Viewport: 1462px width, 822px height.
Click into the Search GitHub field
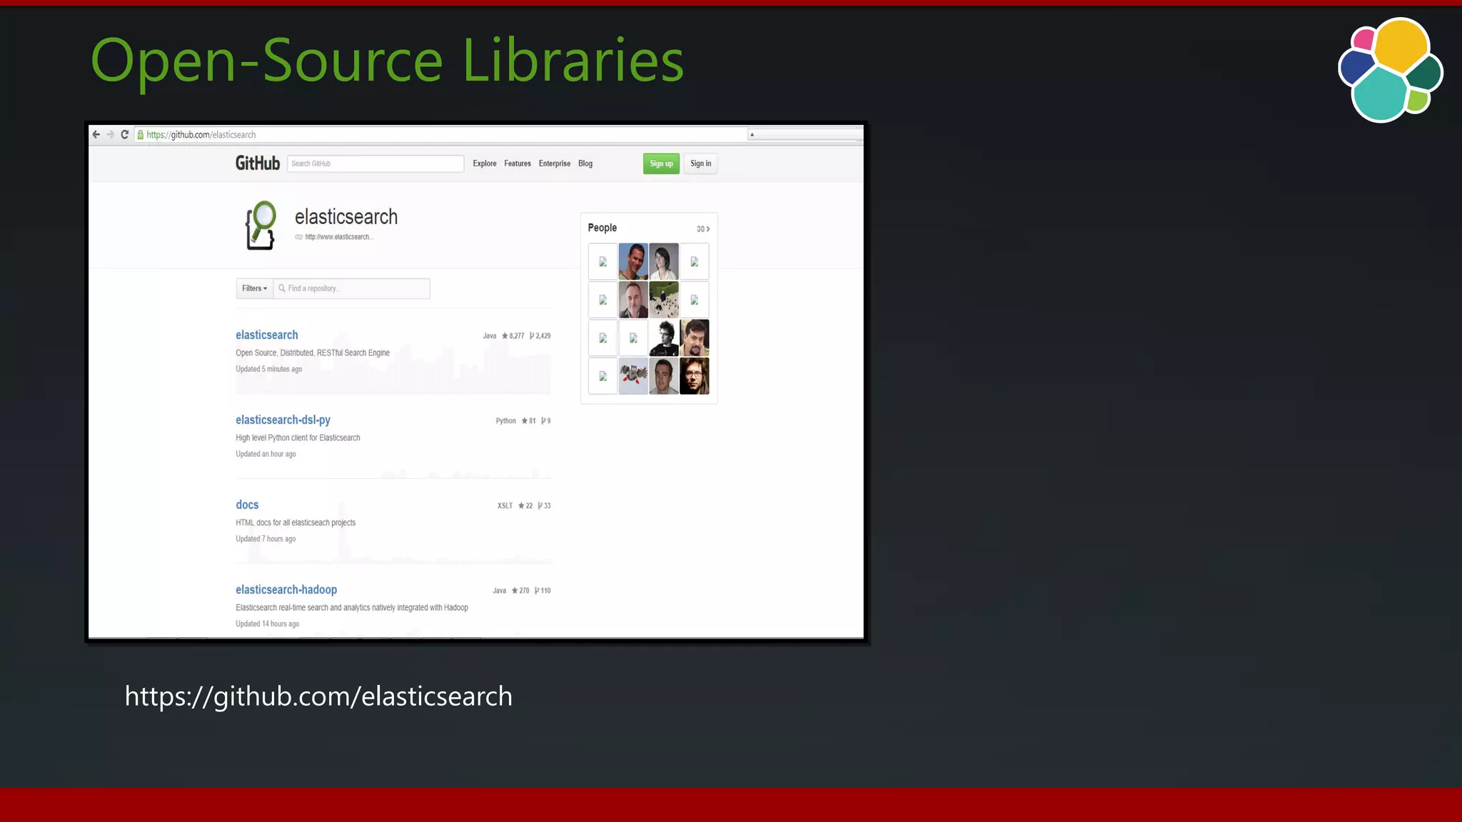(x=375, y=163)
